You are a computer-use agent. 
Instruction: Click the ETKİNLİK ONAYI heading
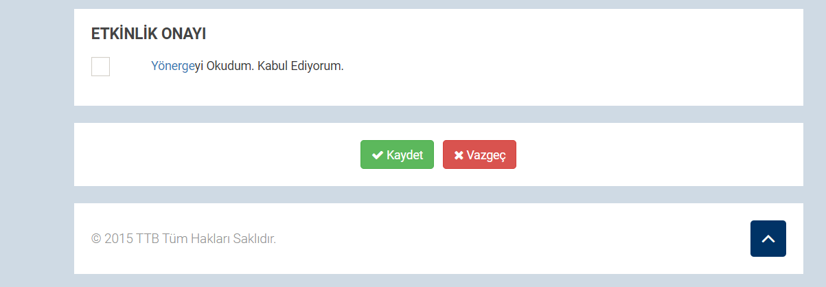(149, 34)
